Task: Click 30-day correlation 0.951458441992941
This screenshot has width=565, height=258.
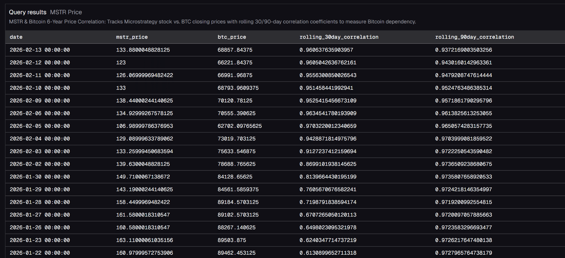Action: pos(326,88)
